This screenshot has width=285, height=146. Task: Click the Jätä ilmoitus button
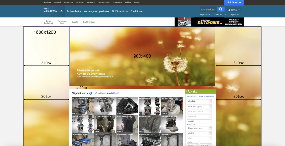[234, 2]
